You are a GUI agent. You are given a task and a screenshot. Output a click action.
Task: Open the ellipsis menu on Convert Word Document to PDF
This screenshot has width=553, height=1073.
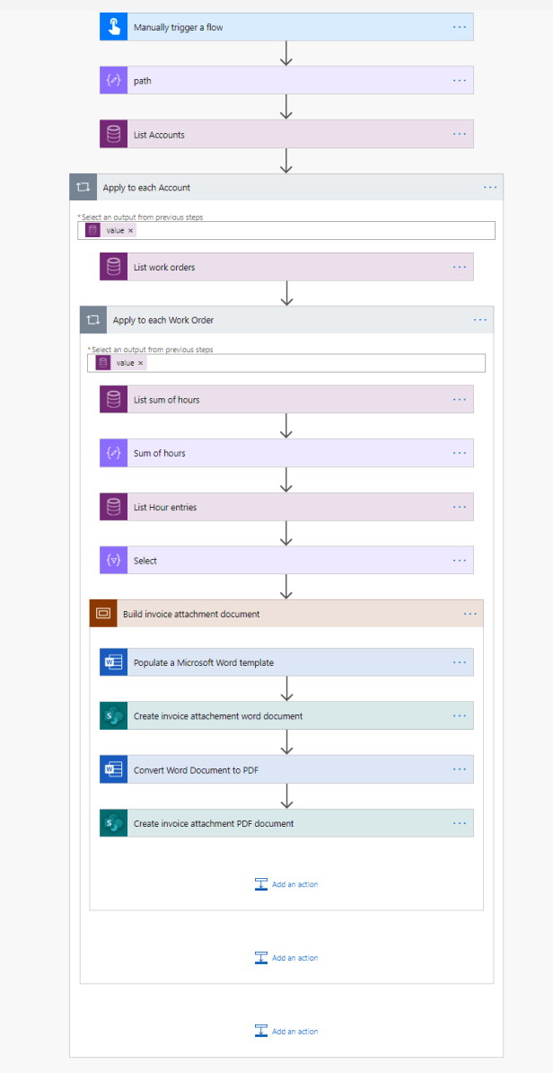click(x=460, y=769)
